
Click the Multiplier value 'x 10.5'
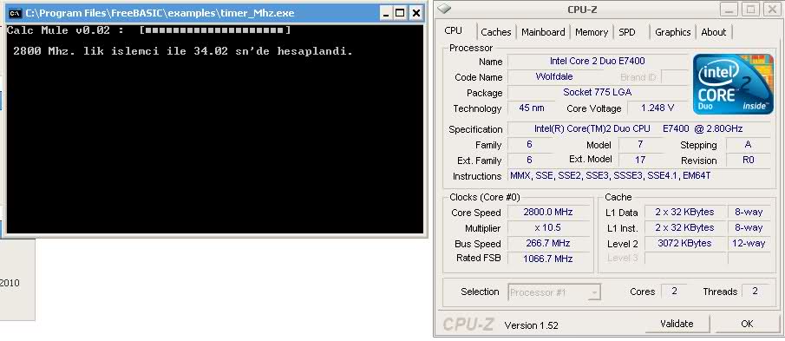point(548,228)
